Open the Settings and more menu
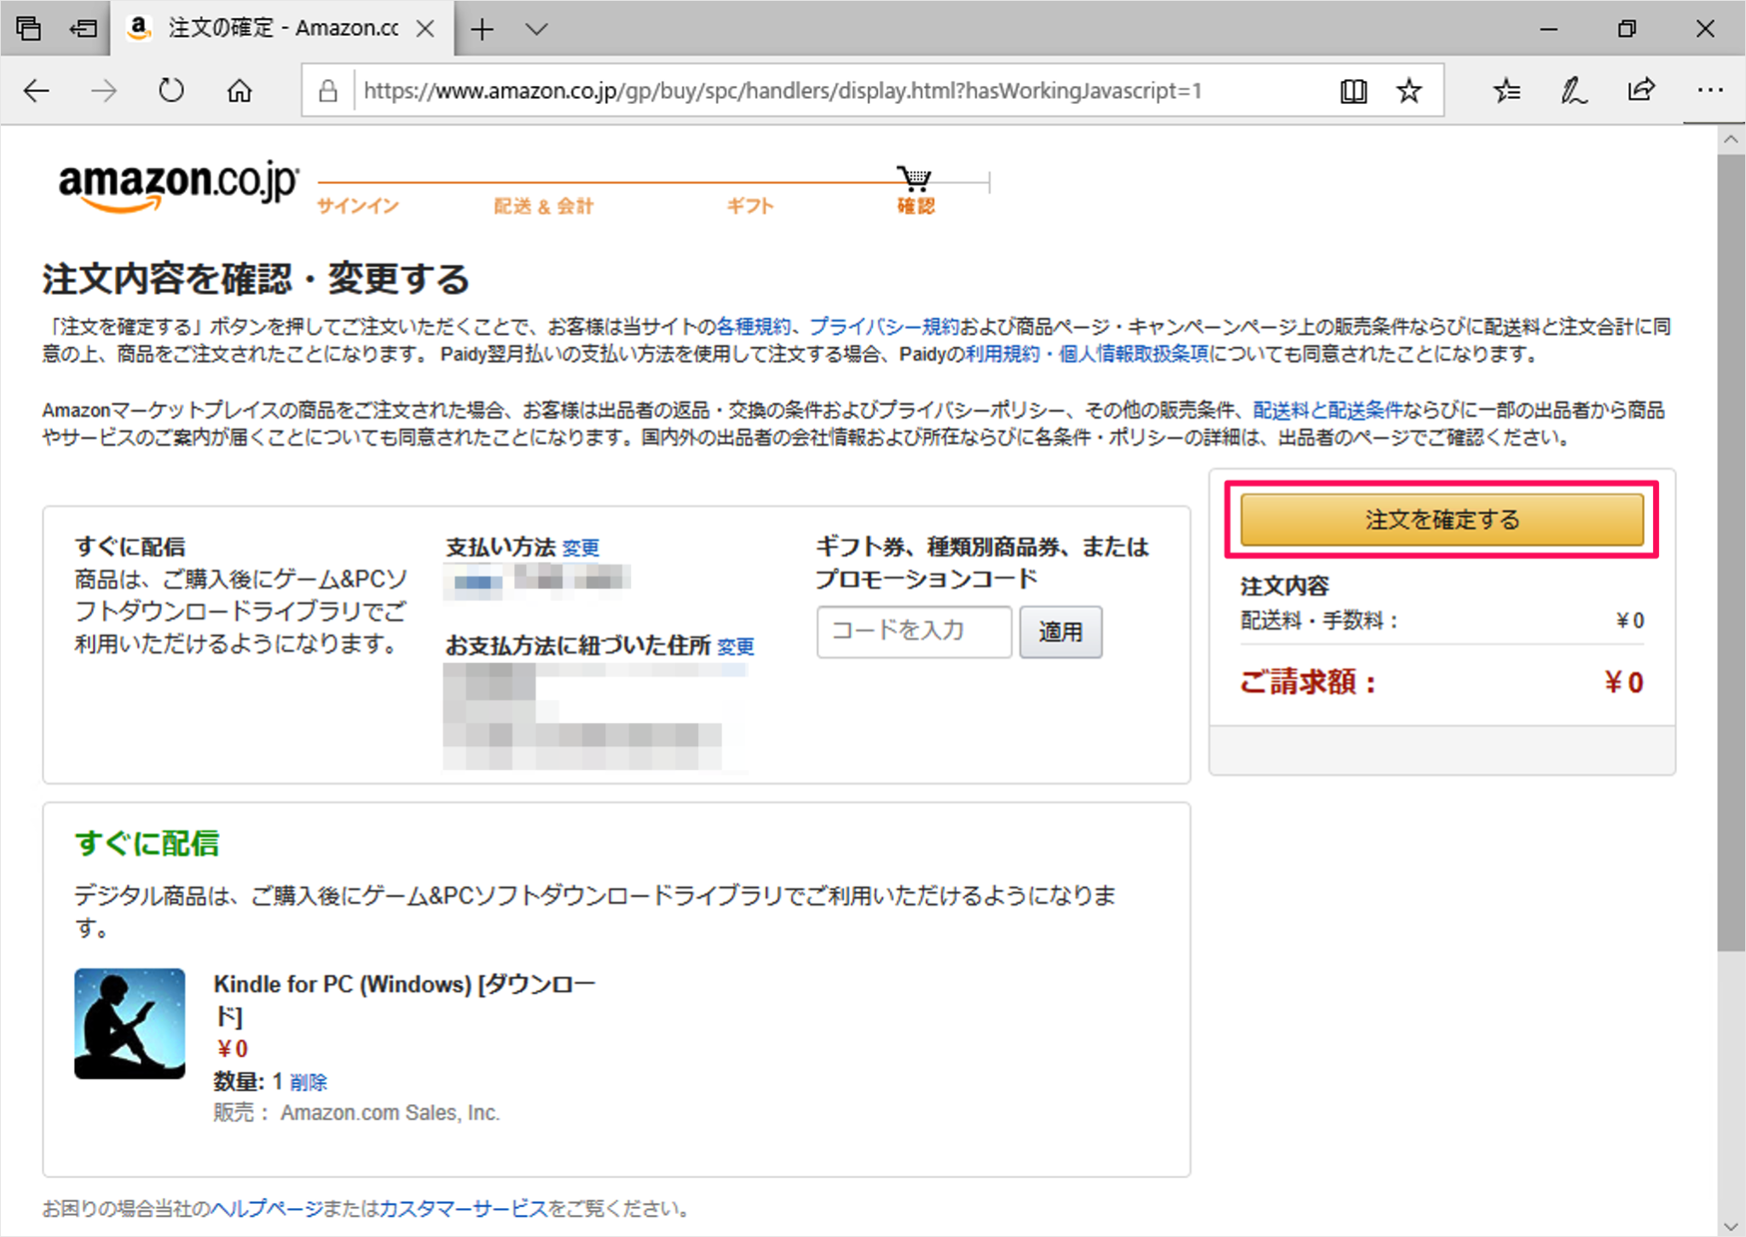The height and width of the screenshot is (1237, 1746). click(x=1711, y=90)
